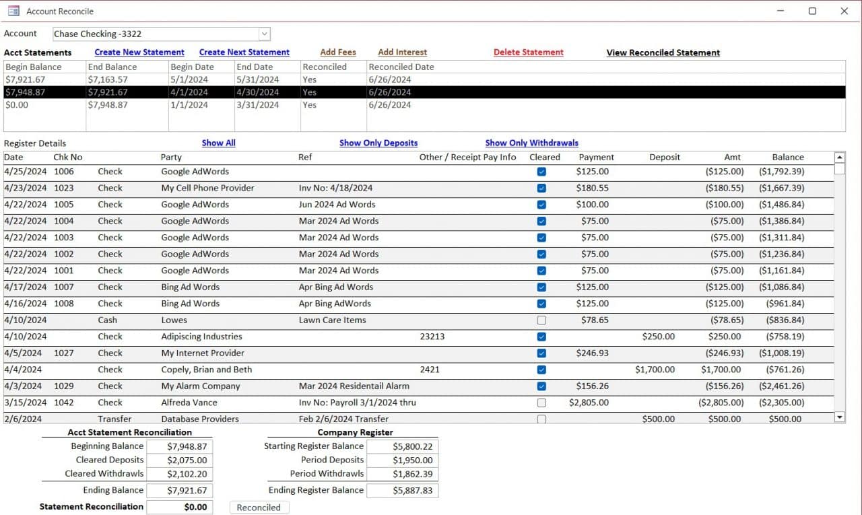Select the statement row beginning 1/1/2024
The height and width of the screenshot is (515, 862).
pyautogui.click(x=202, y=105)
